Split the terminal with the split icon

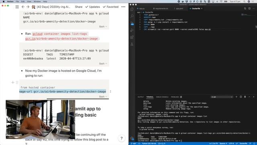point(241,97)
